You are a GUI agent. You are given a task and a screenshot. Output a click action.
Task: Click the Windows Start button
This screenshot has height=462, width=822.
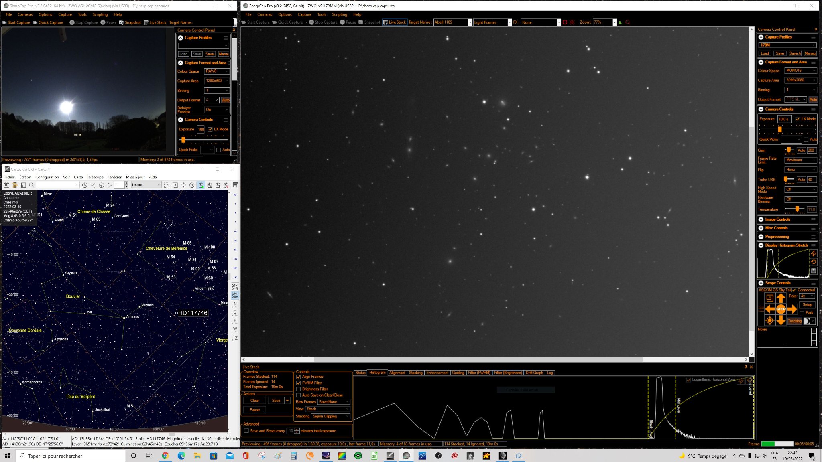7,456
